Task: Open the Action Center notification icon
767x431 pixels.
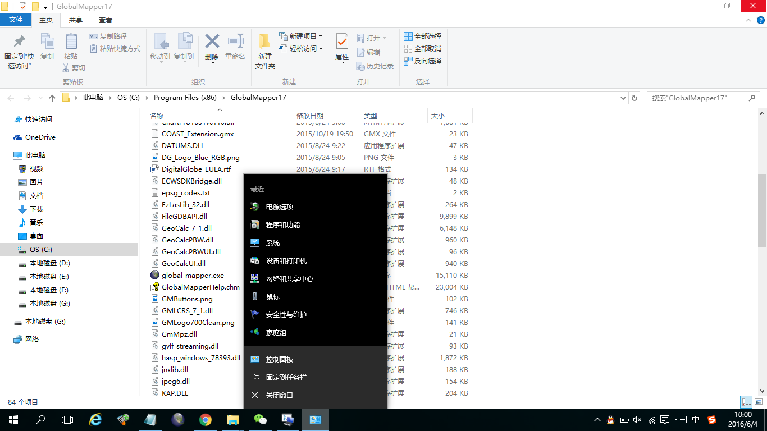Action: [665, 419]
